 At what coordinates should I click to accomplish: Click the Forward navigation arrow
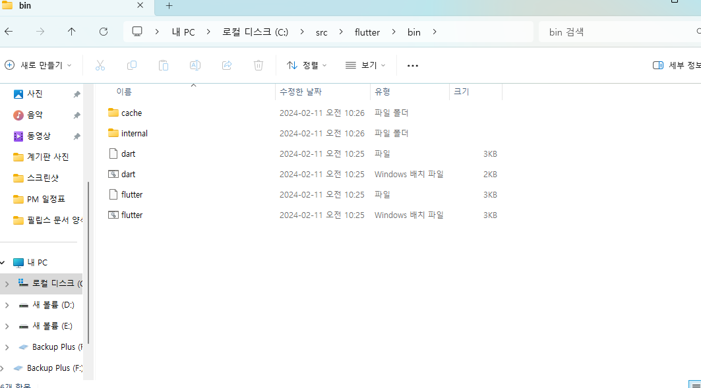pos(40,32)
